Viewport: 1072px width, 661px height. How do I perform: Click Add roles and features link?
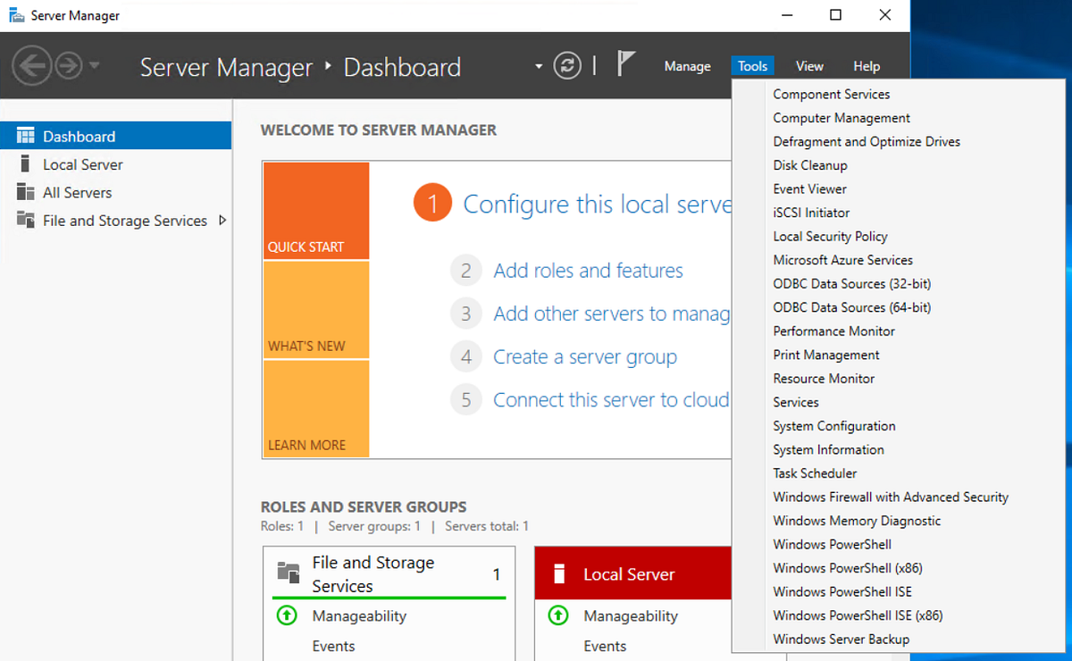click(x=589, y=270)
